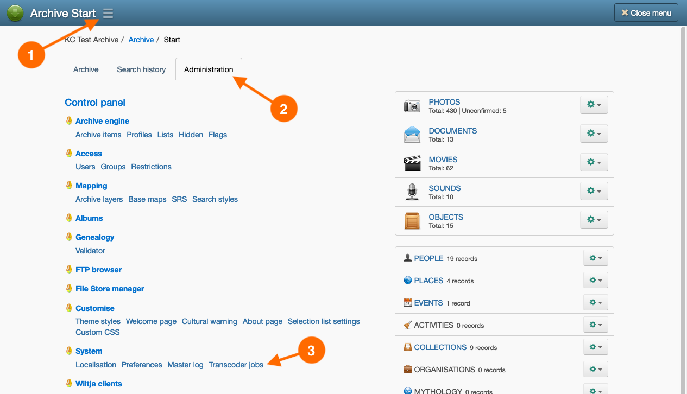
Task: Open the Administration tab
Action: point(209,69)
